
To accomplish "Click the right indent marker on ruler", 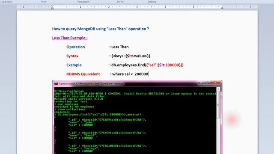I will pos(222,8).
